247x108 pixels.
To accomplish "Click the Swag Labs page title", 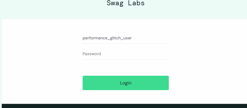I will coord(125,3).
